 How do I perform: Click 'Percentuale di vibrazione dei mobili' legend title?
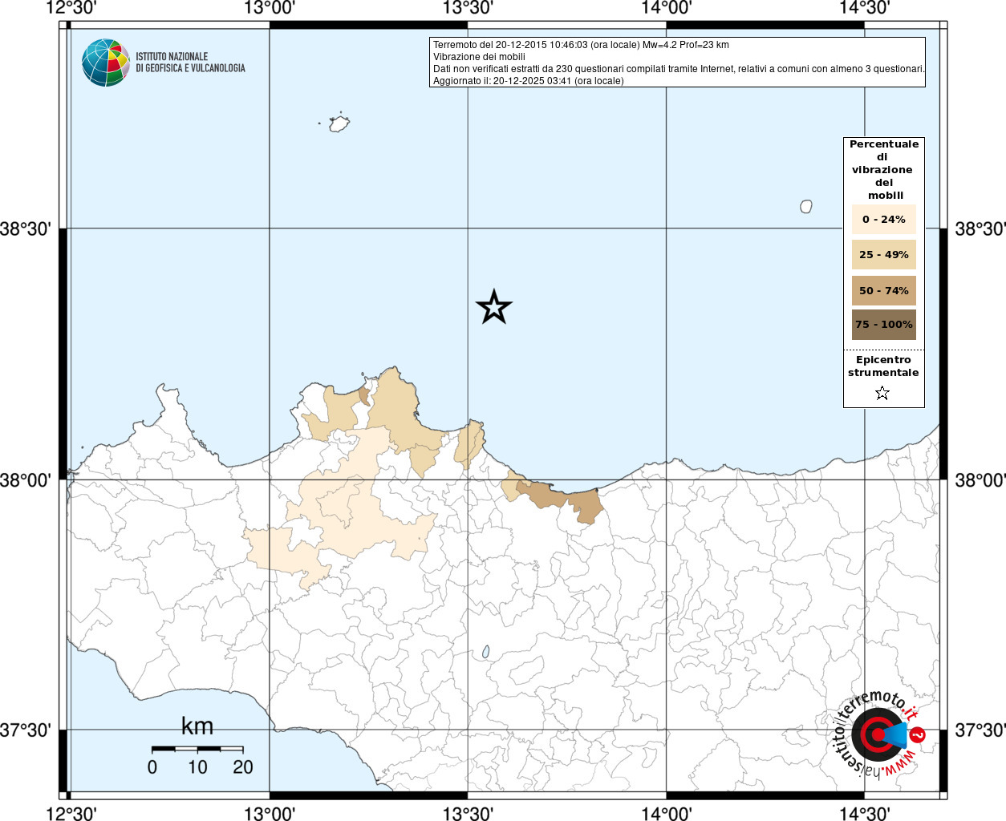884,169
